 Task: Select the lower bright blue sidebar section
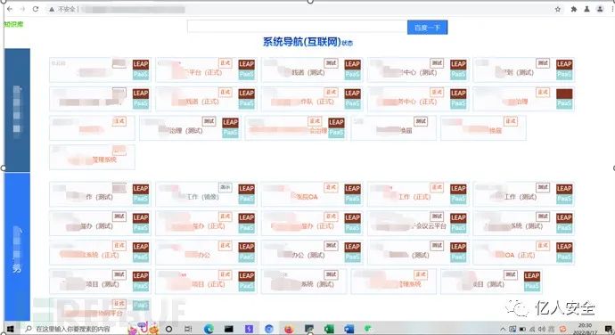pos(17,247)
